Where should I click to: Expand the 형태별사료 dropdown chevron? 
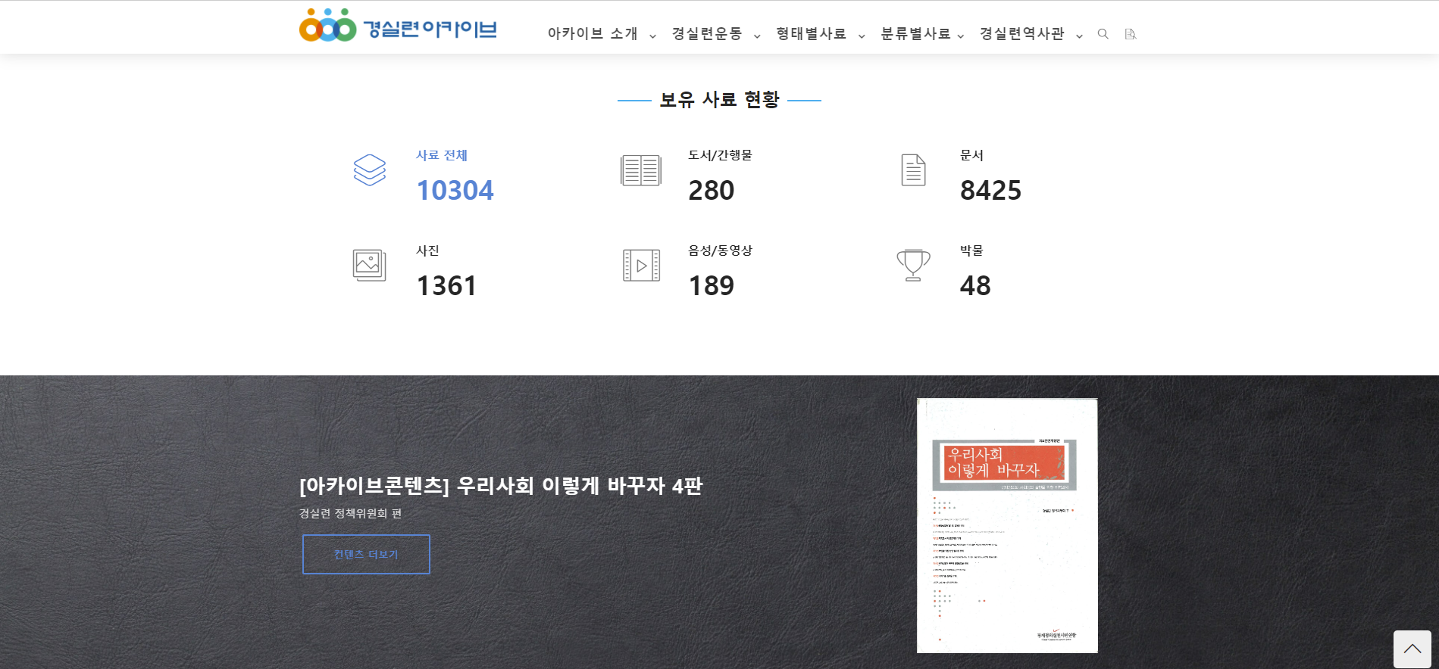pyautogui.click(x=861, y=36)
